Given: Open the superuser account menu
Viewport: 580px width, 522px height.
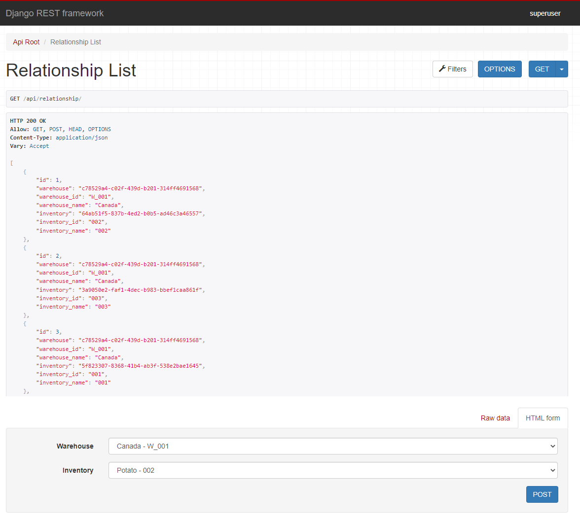Looking at the screenshot, I should point(544,13).
